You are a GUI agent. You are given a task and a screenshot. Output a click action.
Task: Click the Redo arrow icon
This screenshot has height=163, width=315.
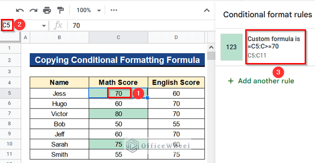coord(33,10)
